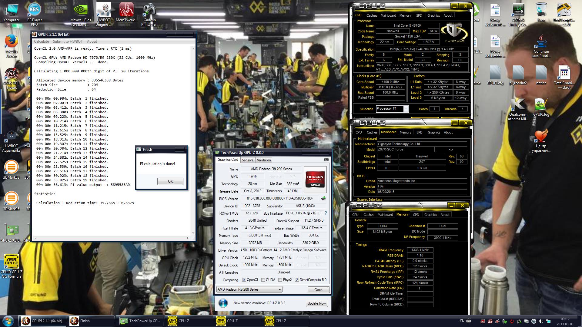Click the blue info icon beside the GPU-Z update notice
Viewport: 582px width, 327px height.
[x=223, y=303]
